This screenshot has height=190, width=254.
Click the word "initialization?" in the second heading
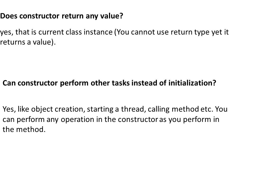click(x=192, y=83)
